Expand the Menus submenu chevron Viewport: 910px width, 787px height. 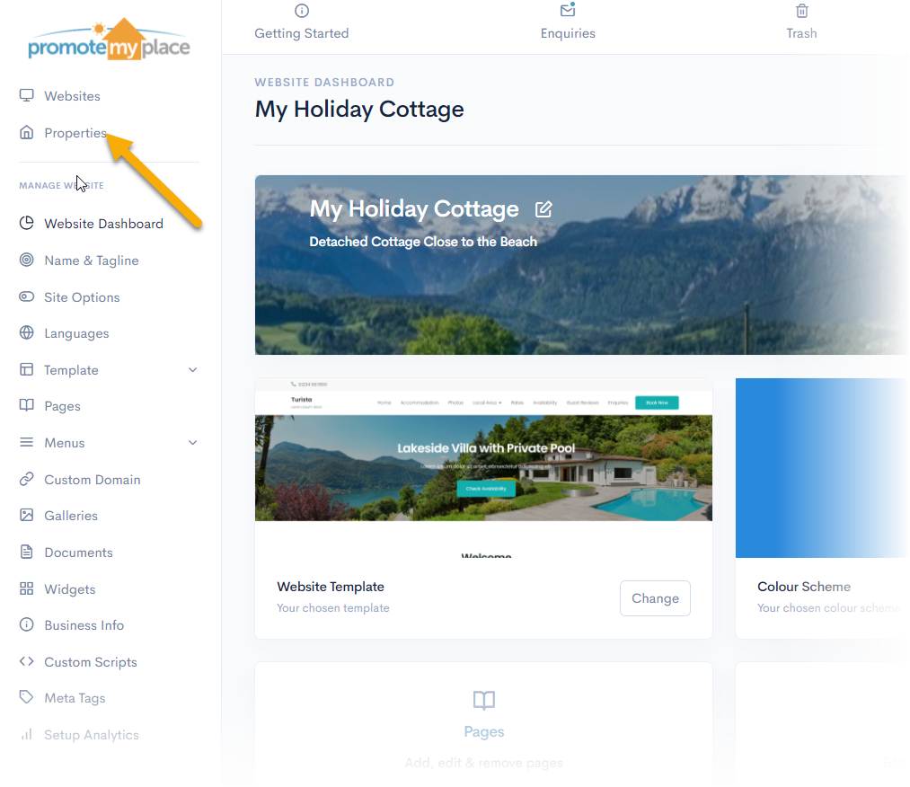pos(192,442)
